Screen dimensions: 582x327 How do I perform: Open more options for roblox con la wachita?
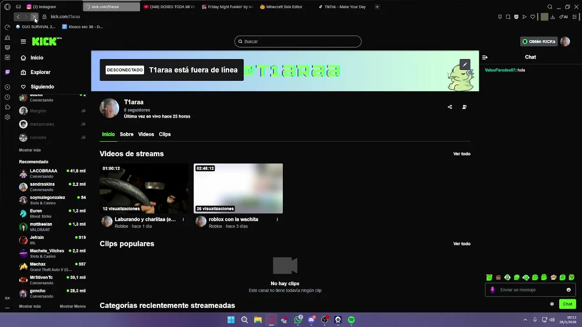click(277, 219)
